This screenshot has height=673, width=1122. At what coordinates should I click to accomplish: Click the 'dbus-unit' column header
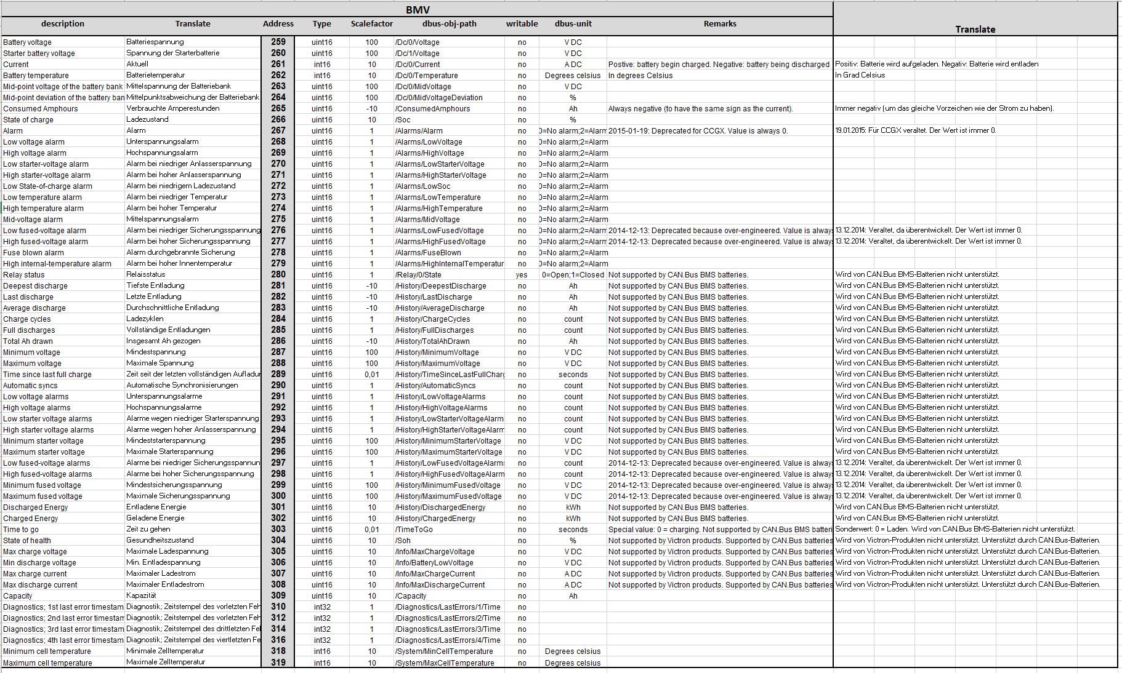pos(573,24)
